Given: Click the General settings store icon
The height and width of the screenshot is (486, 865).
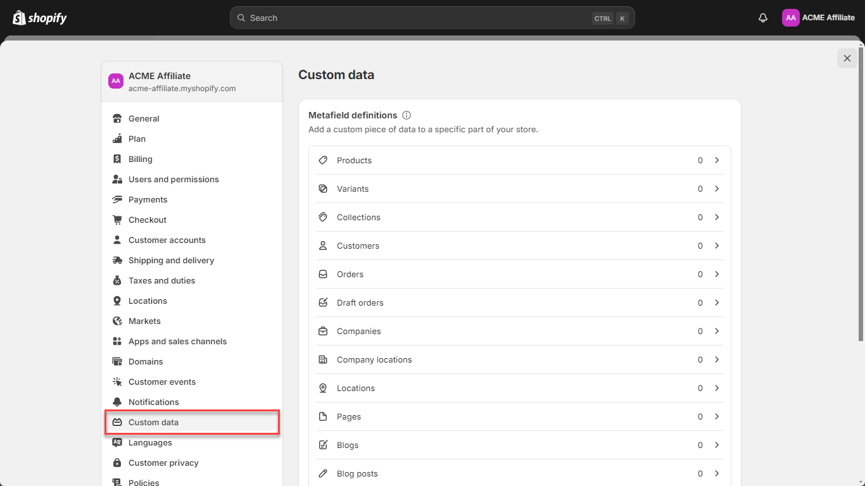Looking at the screenshot, I should tap(117, 118).
